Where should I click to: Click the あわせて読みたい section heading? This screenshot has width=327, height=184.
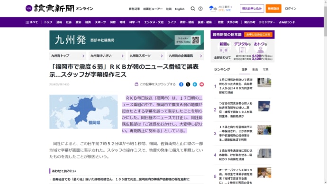click(x=64, y=171)
